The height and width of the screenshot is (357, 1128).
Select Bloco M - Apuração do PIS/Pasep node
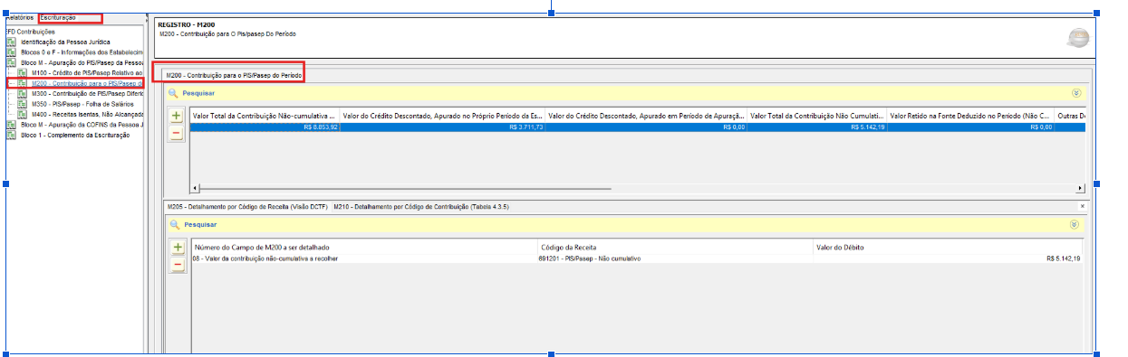tap(82, 62)
